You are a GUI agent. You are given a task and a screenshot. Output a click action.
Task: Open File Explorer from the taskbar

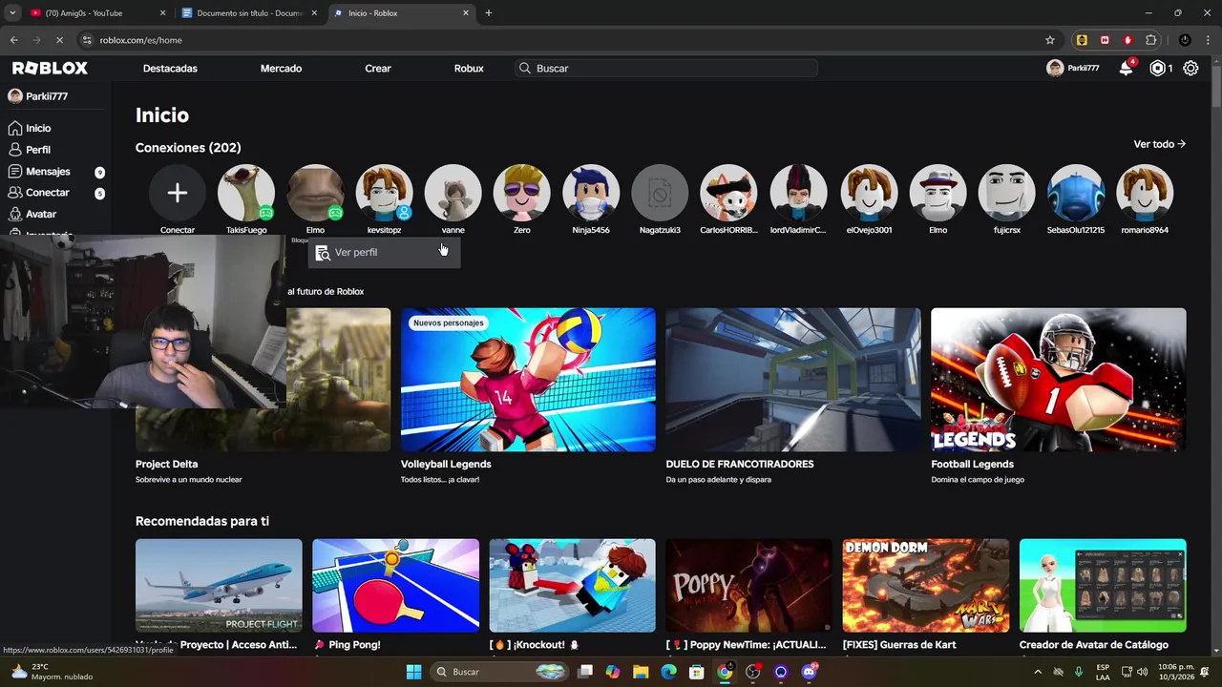click(x=641, y=672)
